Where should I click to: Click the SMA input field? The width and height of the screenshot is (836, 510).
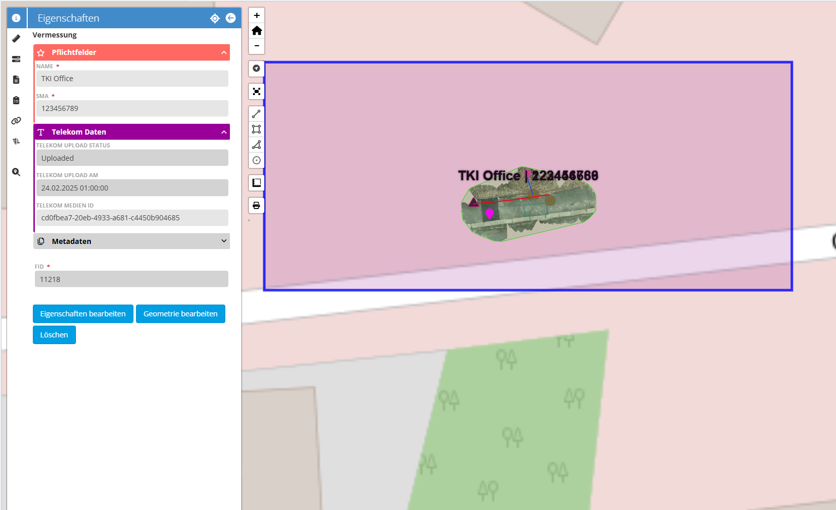point(132,108)
